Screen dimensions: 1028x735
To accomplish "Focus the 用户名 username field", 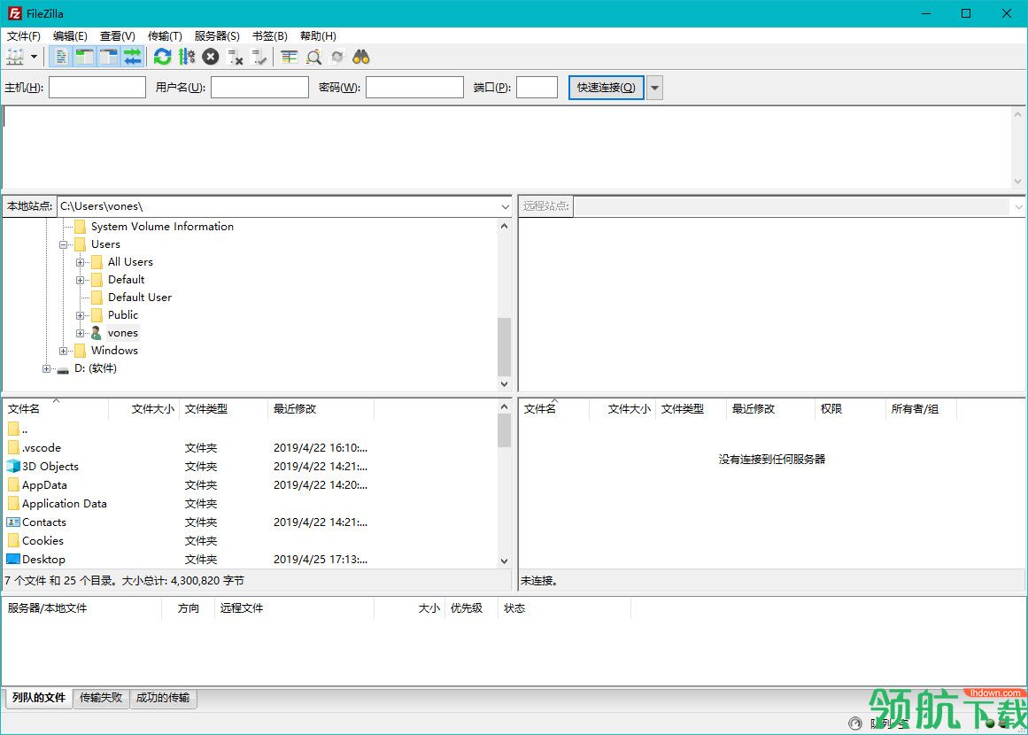I will [259, 87].
